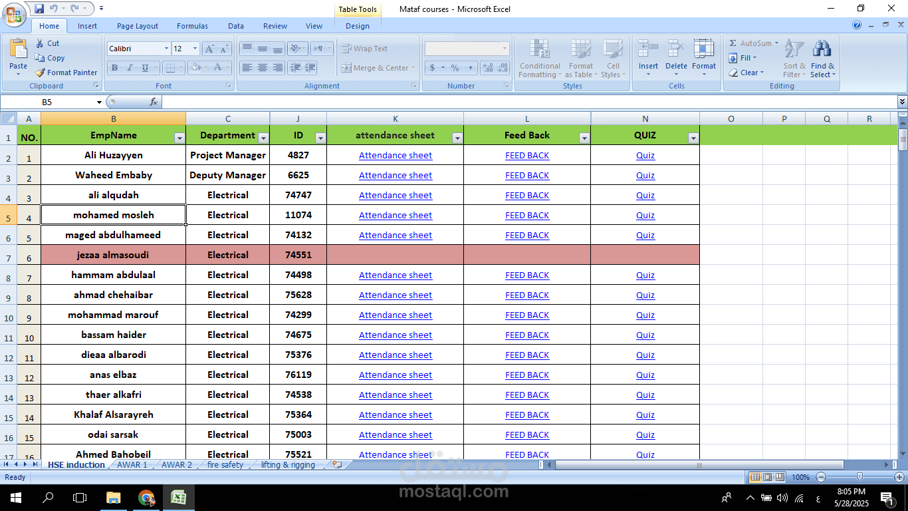Open Excel Help question mark
This screenshot has height=511, width=908.
point(857,25)
